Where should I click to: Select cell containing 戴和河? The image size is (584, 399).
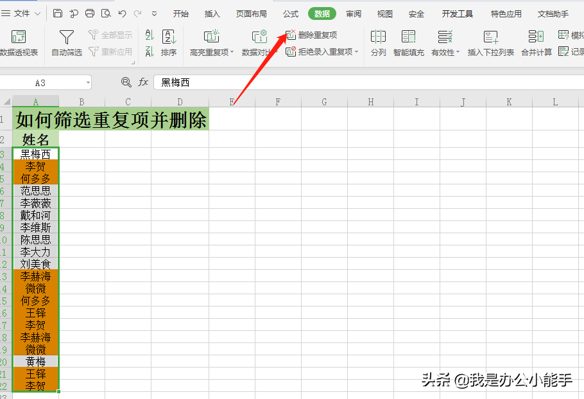36,215
